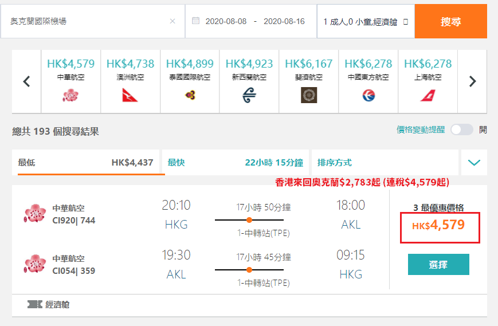Click the 中國東方航空 airline name
Image resolution: width=498 pixels, height=326 pixels.
368,77
